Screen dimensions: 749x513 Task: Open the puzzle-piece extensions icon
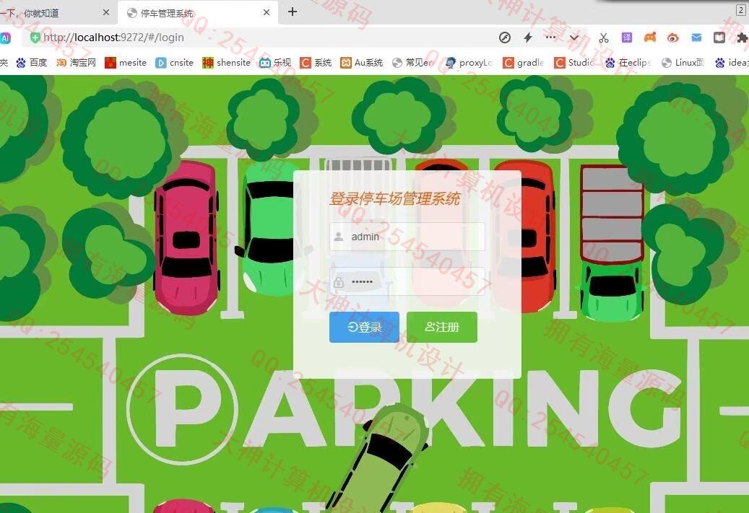(742, 38)
